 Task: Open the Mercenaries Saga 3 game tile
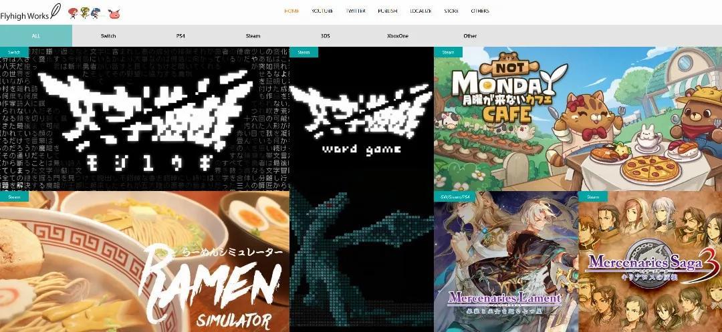coord(650,262)
